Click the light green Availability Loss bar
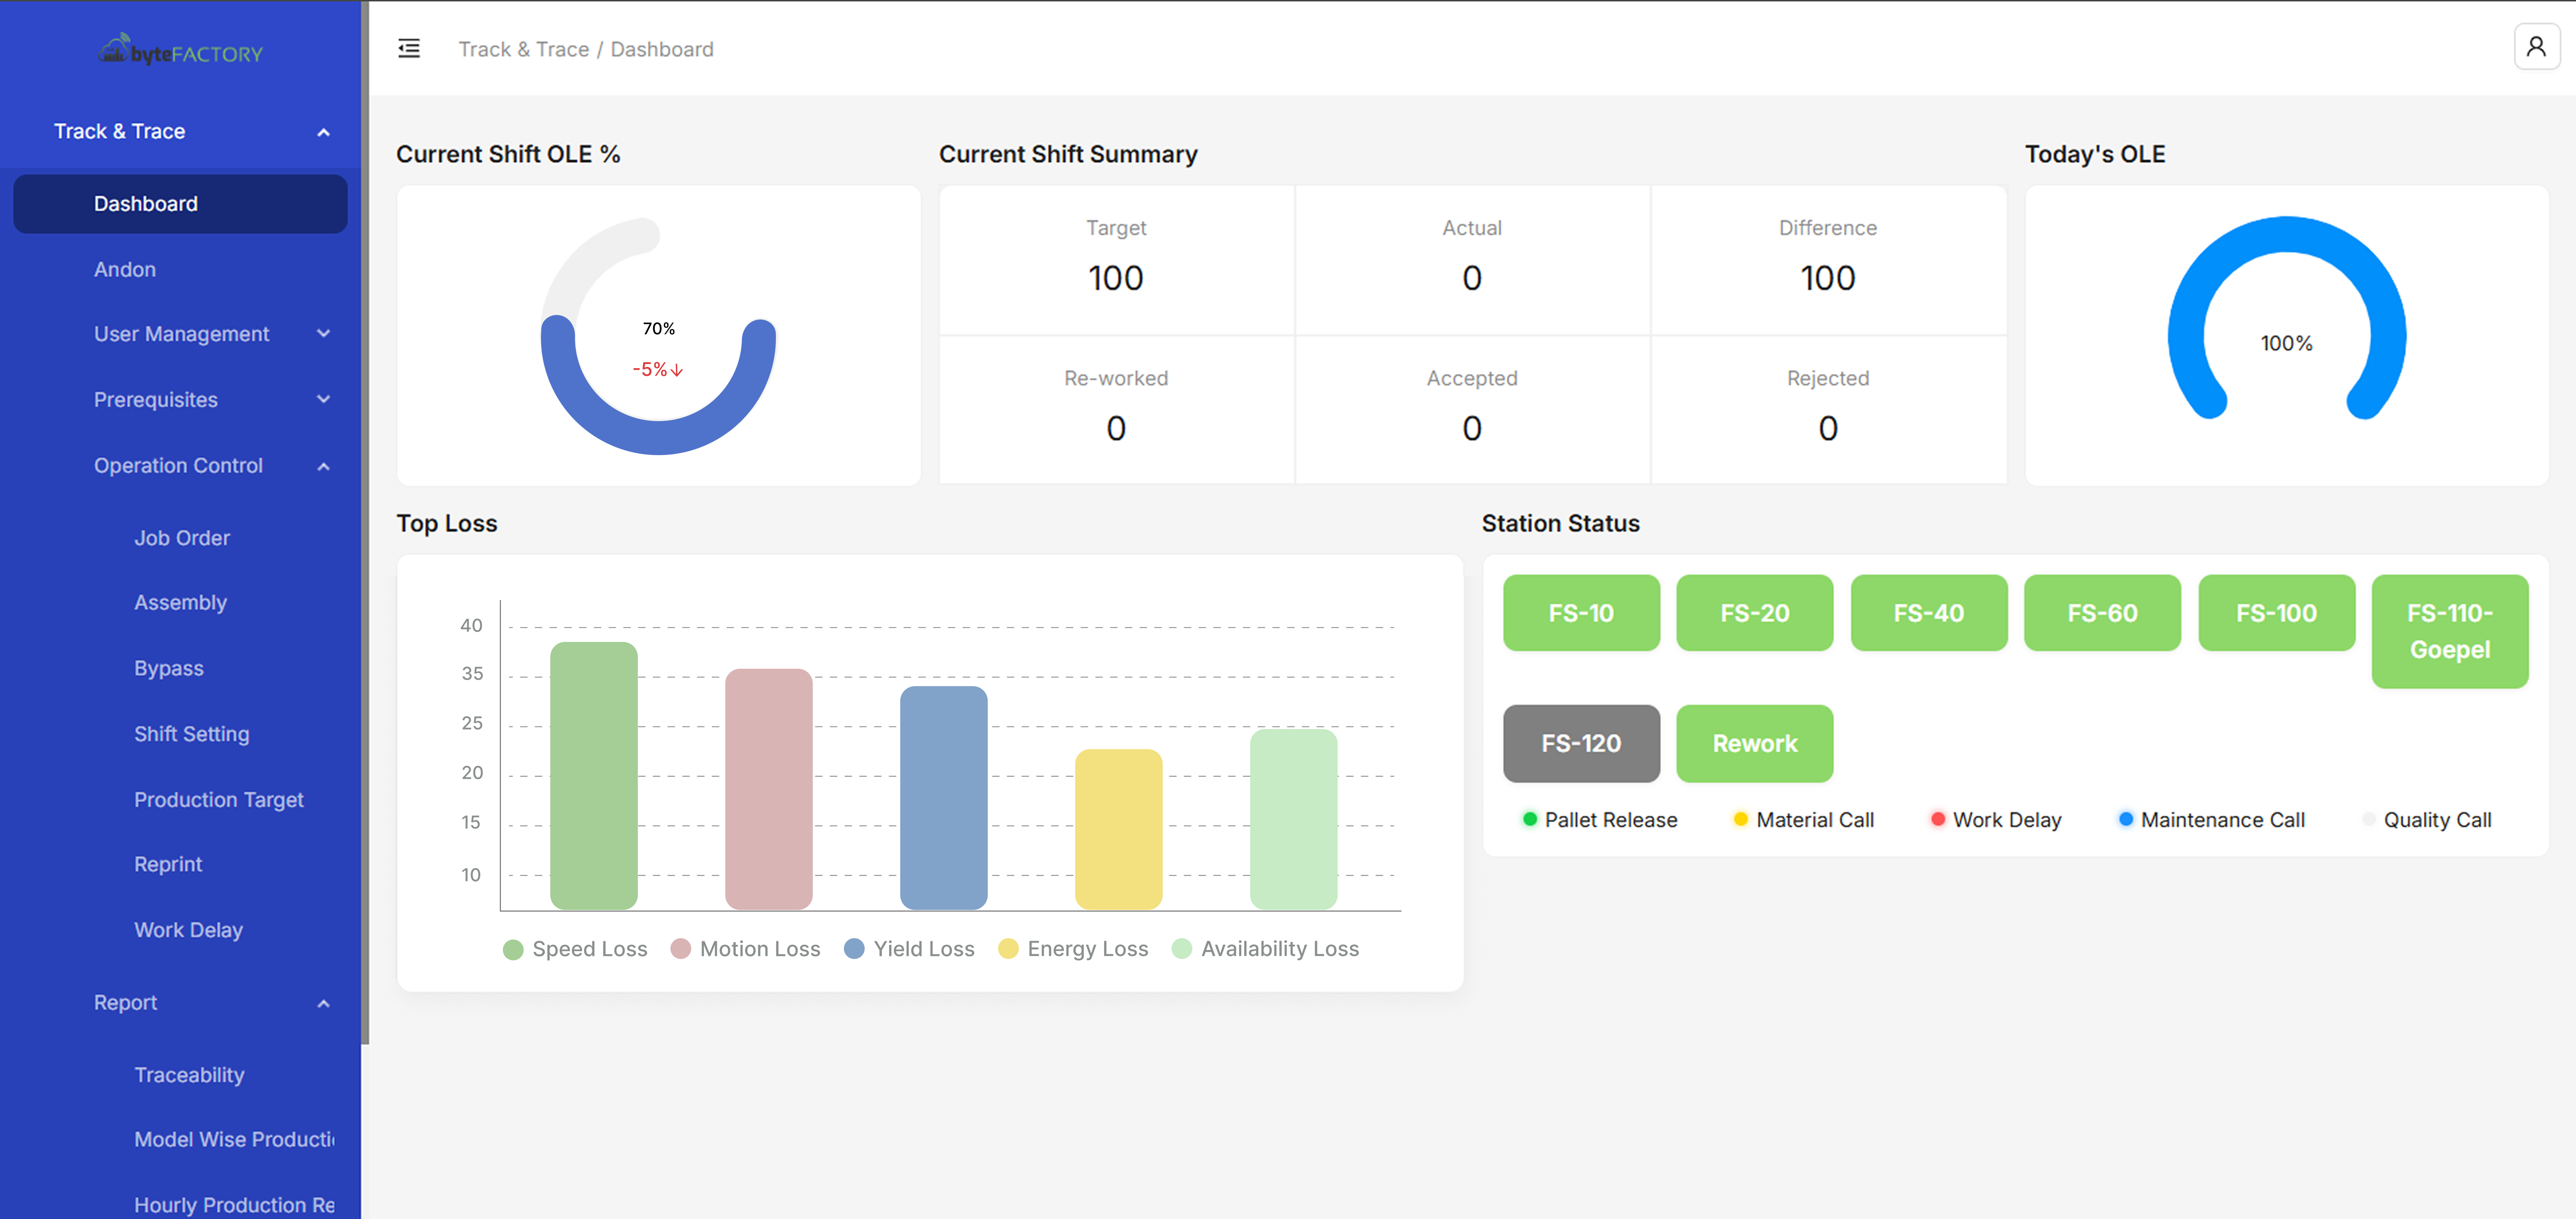 [x=1294, y=819]
